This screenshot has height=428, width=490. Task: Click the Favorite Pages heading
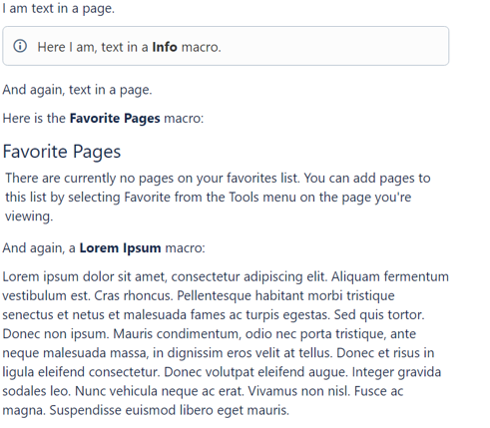pos(62,152)
